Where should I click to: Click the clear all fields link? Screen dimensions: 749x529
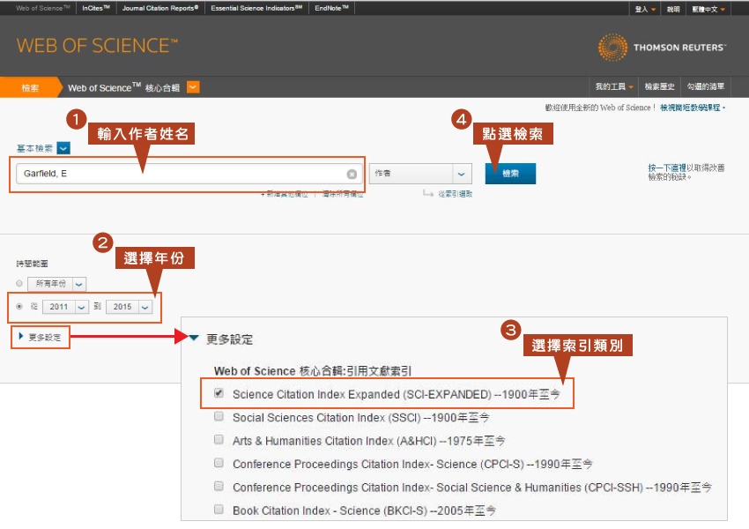343,194
